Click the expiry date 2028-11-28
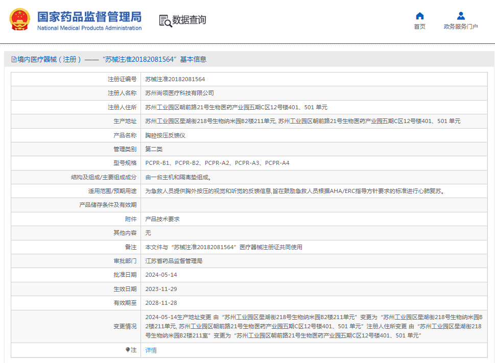This screenshot has height=363, width=495. 161,303
